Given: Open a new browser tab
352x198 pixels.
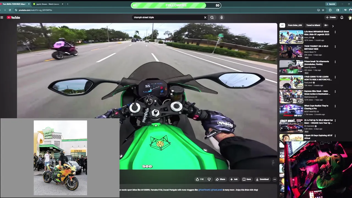Looking at the screenshot, I should point(68,4).
